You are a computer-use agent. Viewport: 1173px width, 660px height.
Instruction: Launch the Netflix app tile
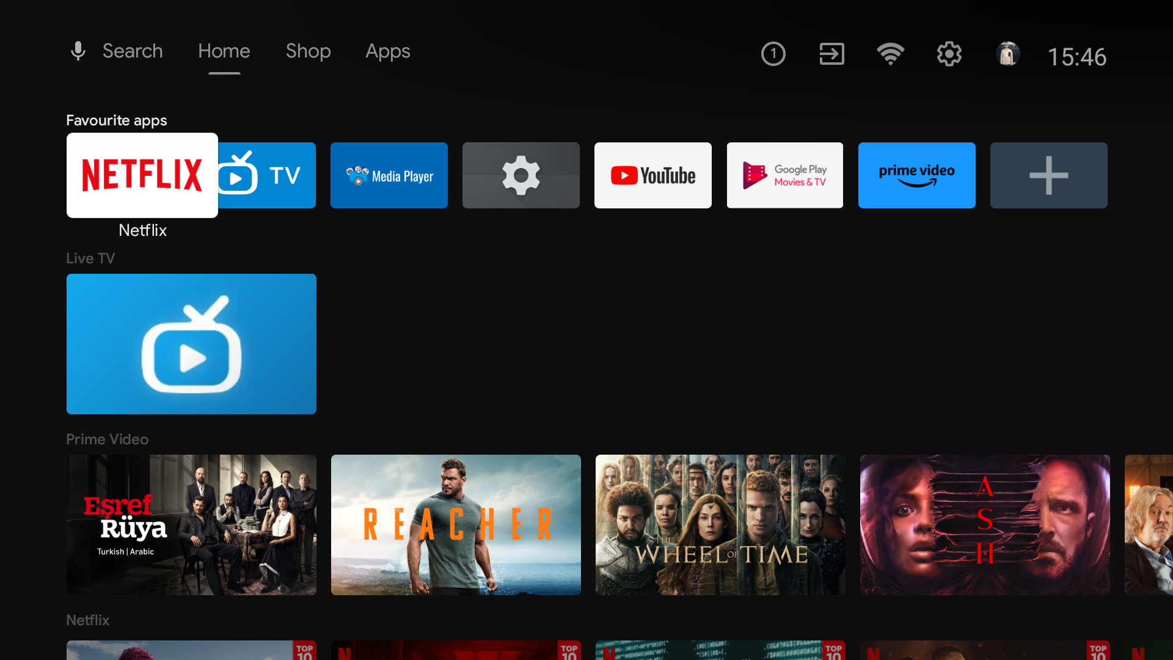(142, 175)
